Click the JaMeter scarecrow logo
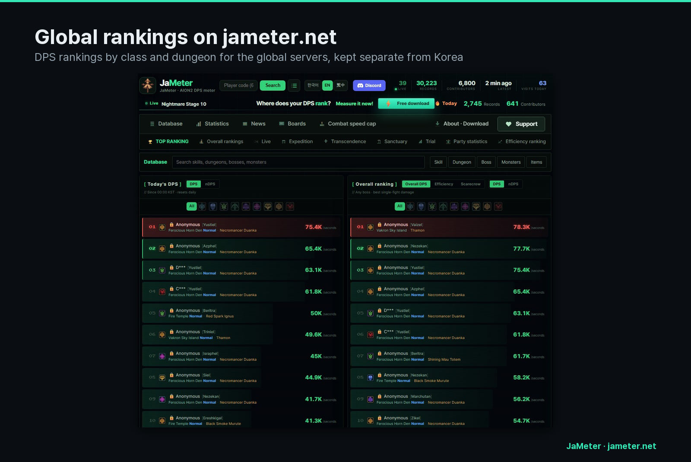This screenshot has height=462, width=691. (x=148, y=85)
